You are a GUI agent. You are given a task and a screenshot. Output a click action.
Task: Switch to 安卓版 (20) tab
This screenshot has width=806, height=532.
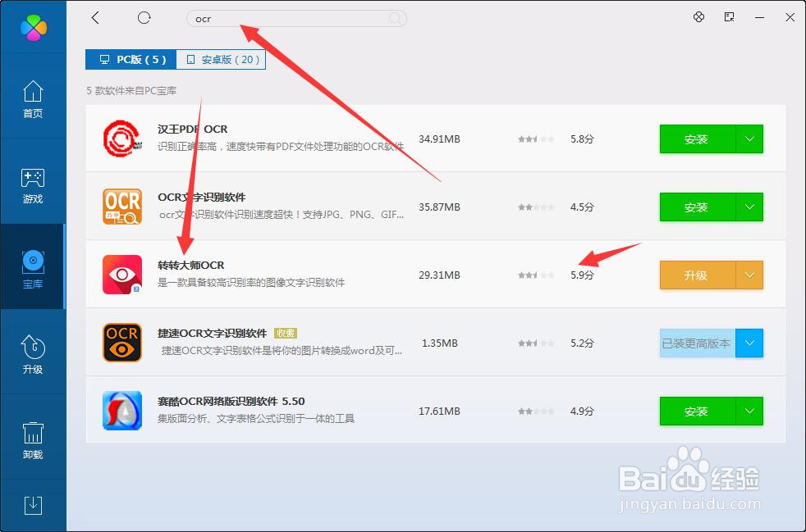221,60
